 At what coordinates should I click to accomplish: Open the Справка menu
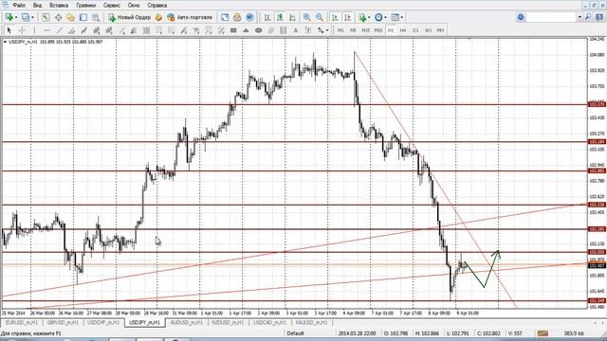pos(157,6)
